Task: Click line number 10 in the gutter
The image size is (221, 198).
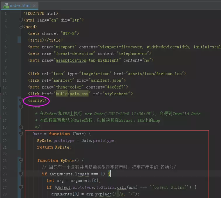Action: pos(5,74)
